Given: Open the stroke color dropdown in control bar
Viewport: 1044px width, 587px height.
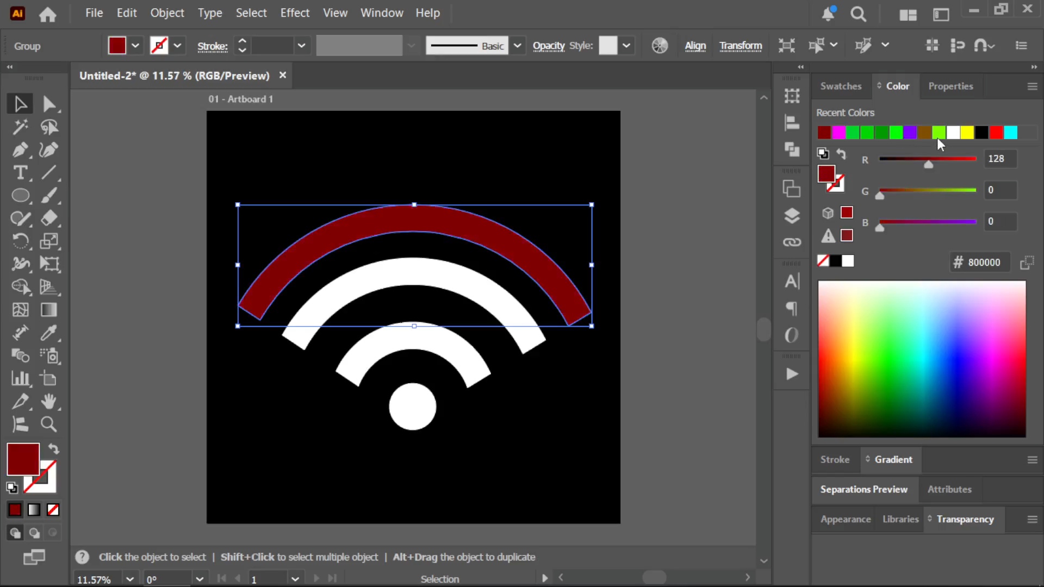Looking at the screenshot, I should click(177, 46).
